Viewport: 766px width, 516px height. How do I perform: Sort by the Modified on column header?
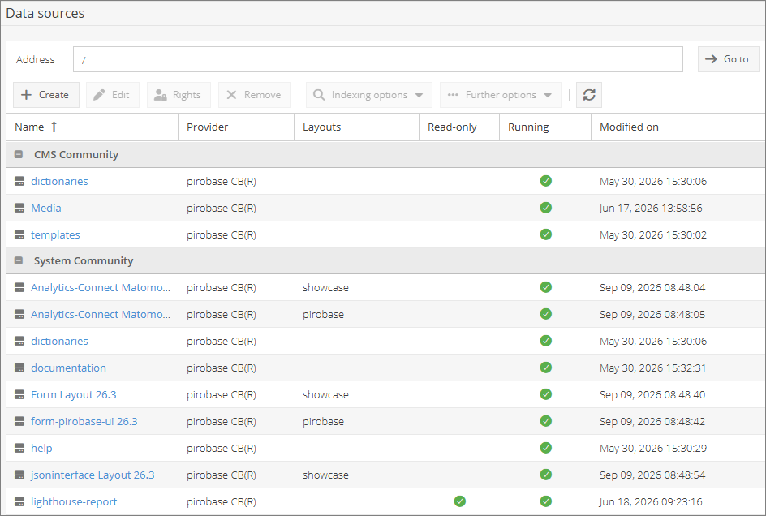pyautogui.click(x=678, y=127)
